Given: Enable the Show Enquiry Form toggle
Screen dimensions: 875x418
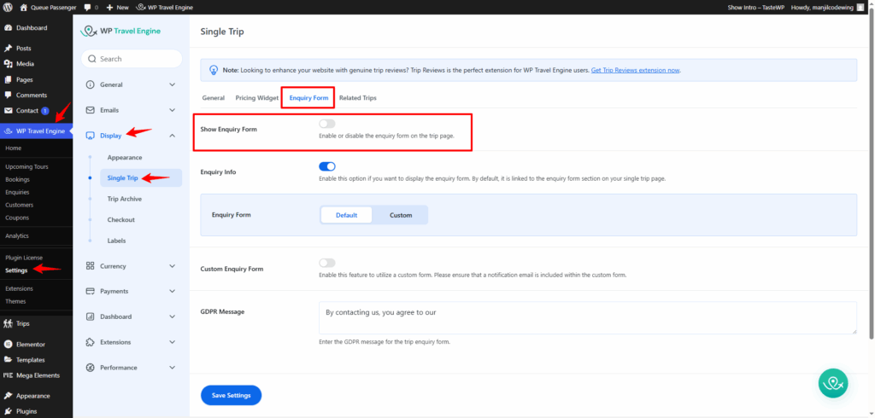Looking at the screenshot, I should tap(326, 125).
